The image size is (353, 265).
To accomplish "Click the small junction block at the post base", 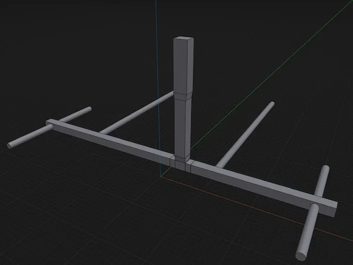I will (180, 163).
